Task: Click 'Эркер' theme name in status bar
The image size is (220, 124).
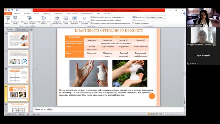Action: click(21, 114)
